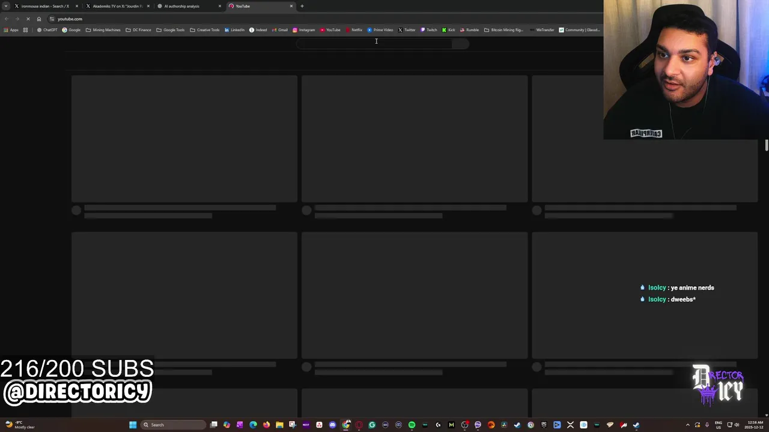Click the page vertical scrollbar thumb
Screen dimensions: 769x432
(x=767, y=145)
